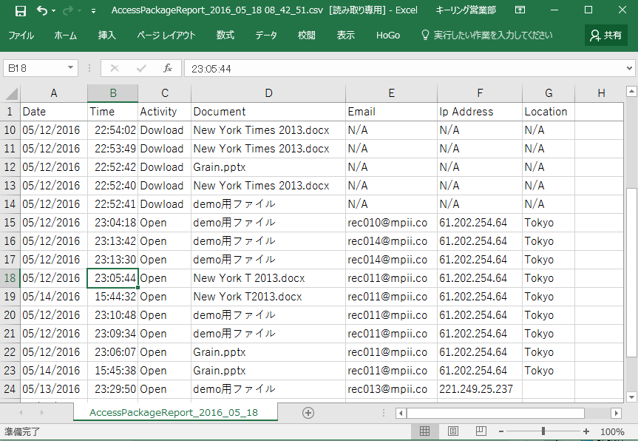Viewport: 638px width, 441px height.
Task: Add a new sheet with plus icon
Action: [308, 413]
